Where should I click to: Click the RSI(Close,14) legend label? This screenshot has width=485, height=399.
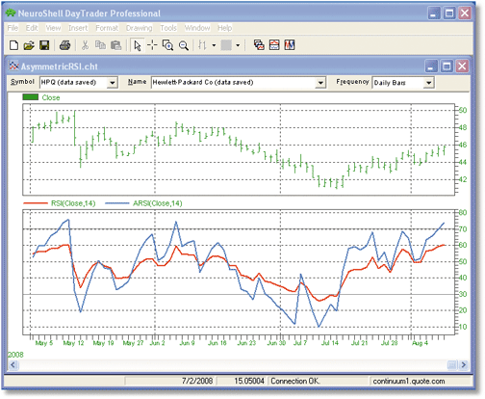pos(73,203)
